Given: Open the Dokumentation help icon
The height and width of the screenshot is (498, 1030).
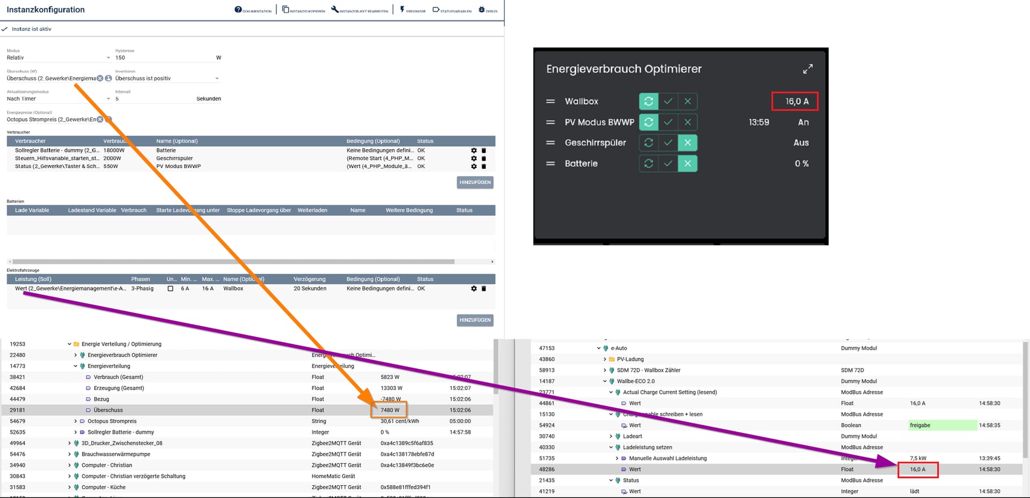Looking at the screenshot, I should [238, 10].
